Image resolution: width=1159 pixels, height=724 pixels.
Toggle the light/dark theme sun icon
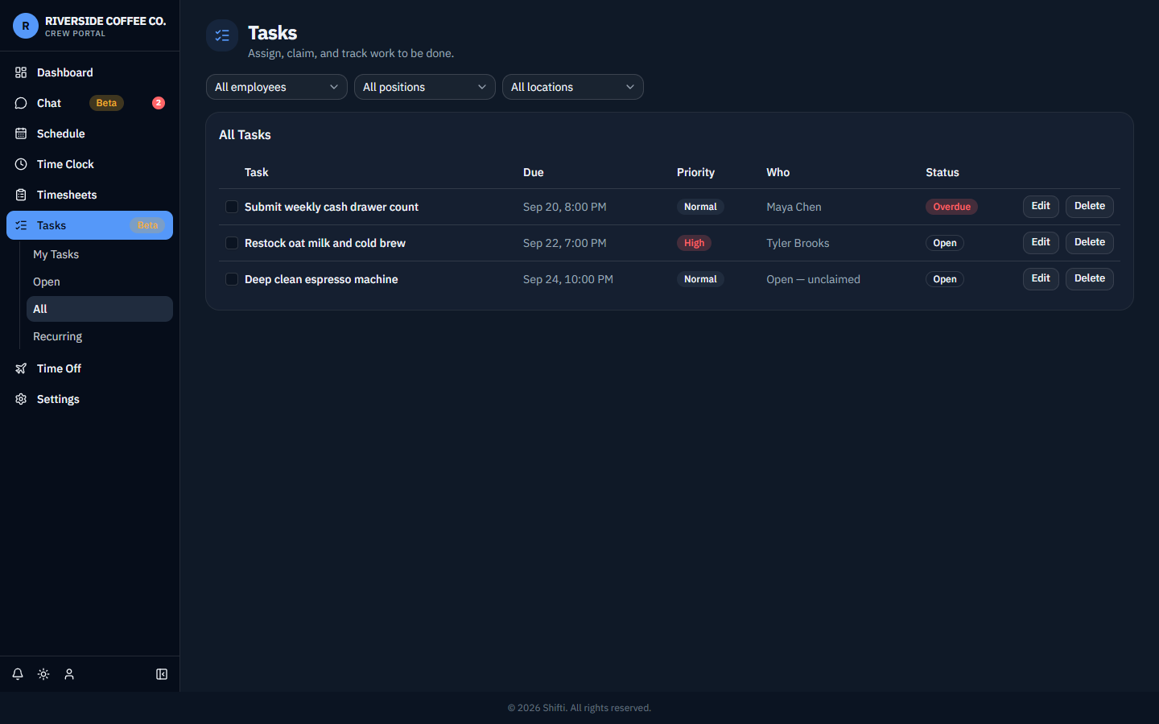43,674
